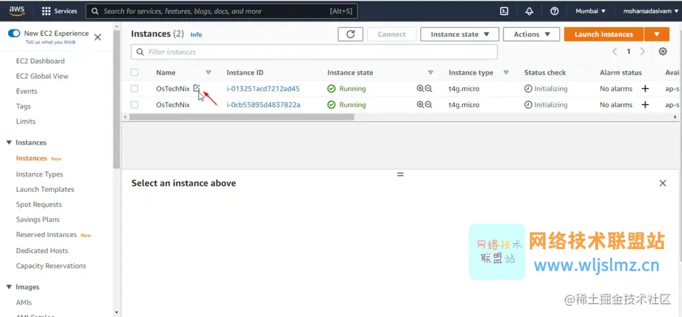This screenshot has height=317, width=682.
Task: Zoom in filter for second Running instance
Action: pyautogui.click(x=420, y=105)
